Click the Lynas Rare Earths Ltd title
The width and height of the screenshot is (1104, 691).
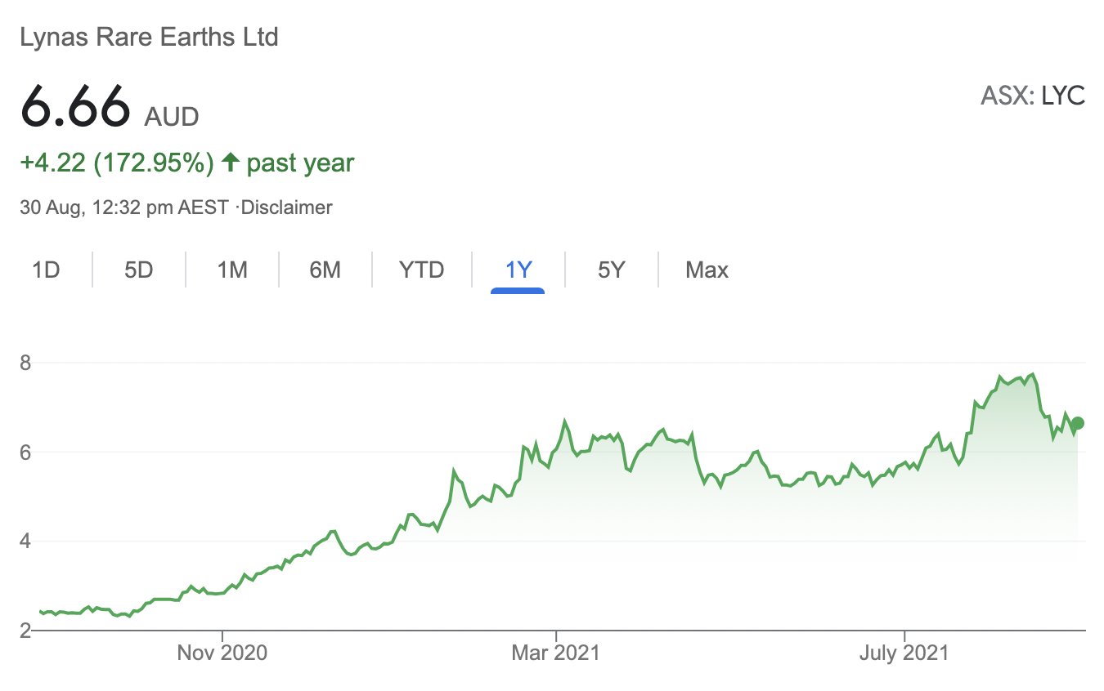coord(149,37)
